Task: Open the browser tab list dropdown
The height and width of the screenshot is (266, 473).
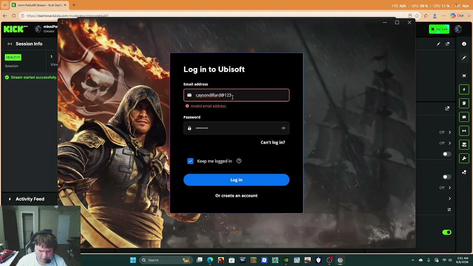Action: click(x=5, y=5)
